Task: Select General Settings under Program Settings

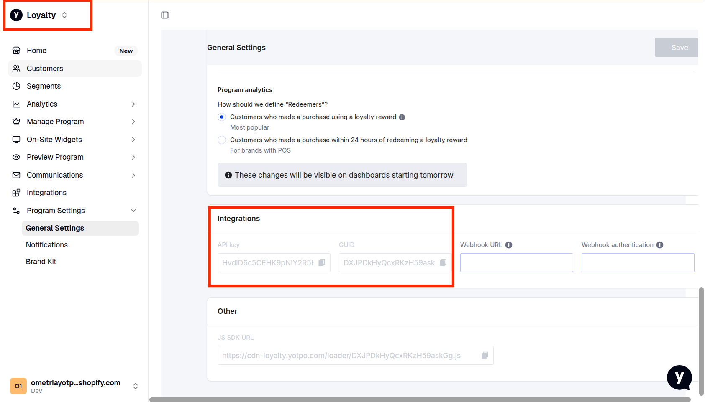Action: click(x=80, y=228)
